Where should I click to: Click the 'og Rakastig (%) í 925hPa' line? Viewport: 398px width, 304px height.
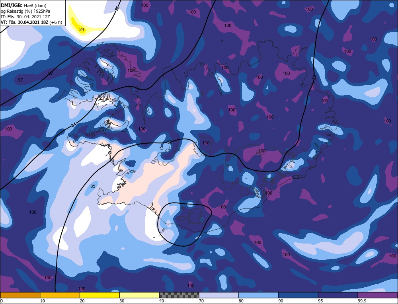25,11
